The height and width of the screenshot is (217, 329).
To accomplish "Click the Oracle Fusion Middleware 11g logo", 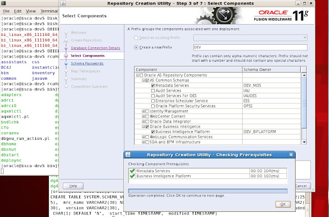I will 281,15.
